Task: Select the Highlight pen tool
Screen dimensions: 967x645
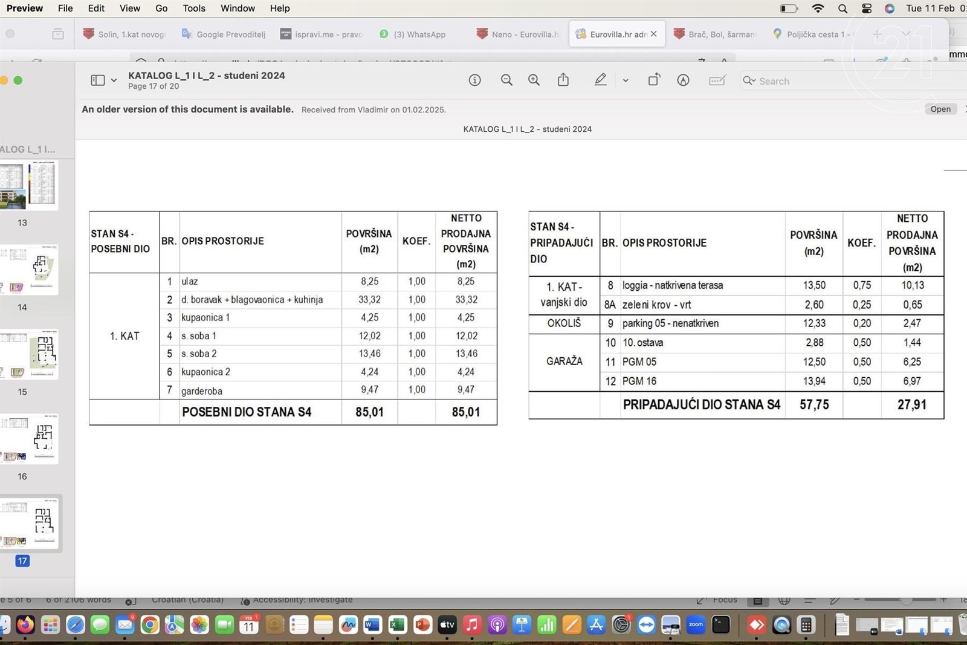Action: (600, 80)
